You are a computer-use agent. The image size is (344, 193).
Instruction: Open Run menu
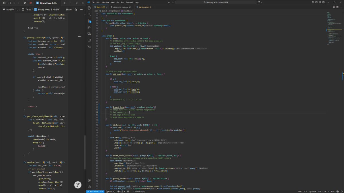[x=123, y=2]
